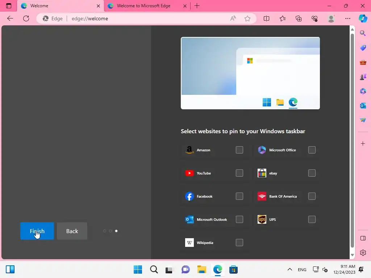Open the sidebar Outlook icon
Viewport: 371px width, 278px height.
363,105
